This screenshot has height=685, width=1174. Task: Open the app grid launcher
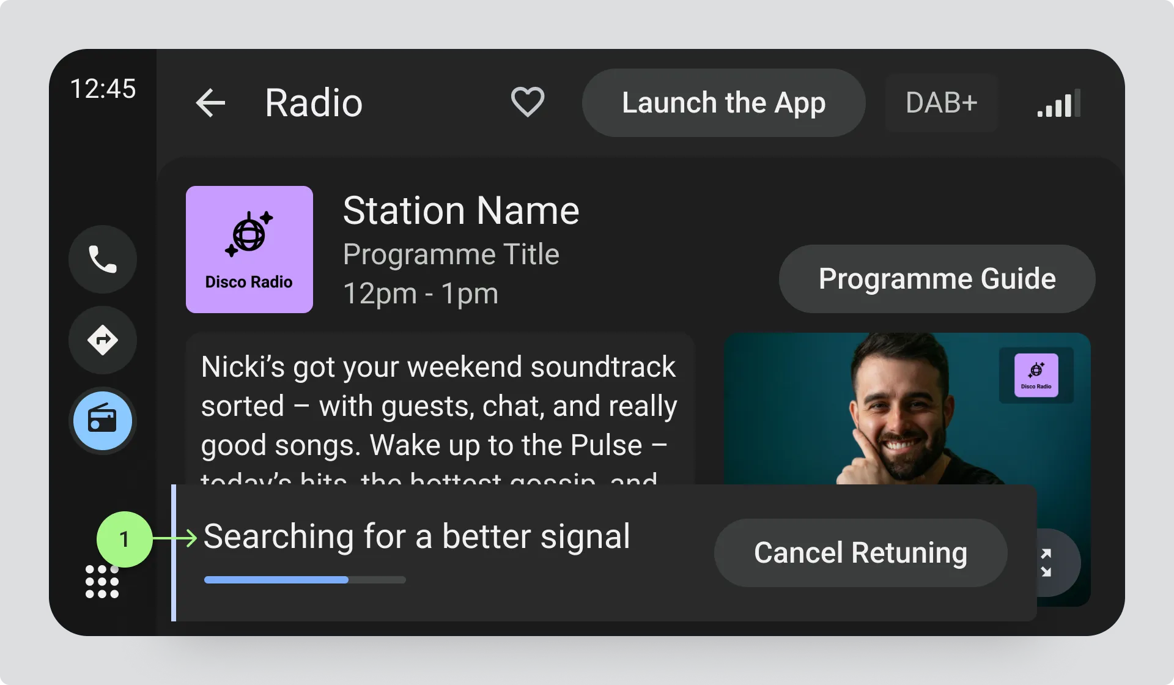[102, 582]
